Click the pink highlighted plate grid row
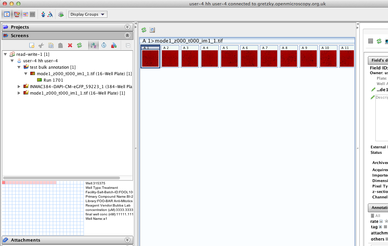Image resolution: width=388 pixels, height=246 pixels. [31, 183]
